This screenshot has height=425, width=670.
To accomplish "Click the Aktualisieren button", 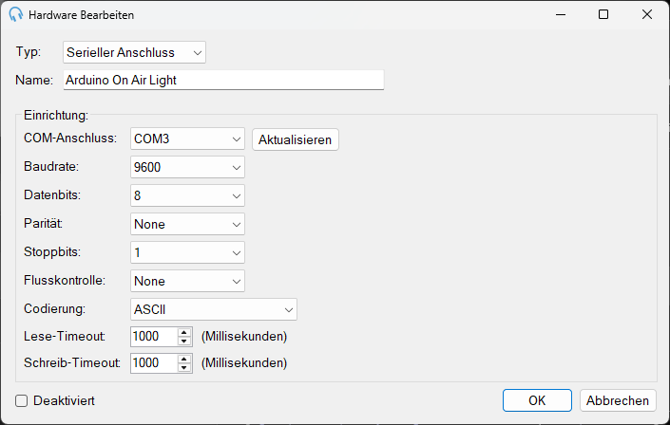I will click(296, 139).
